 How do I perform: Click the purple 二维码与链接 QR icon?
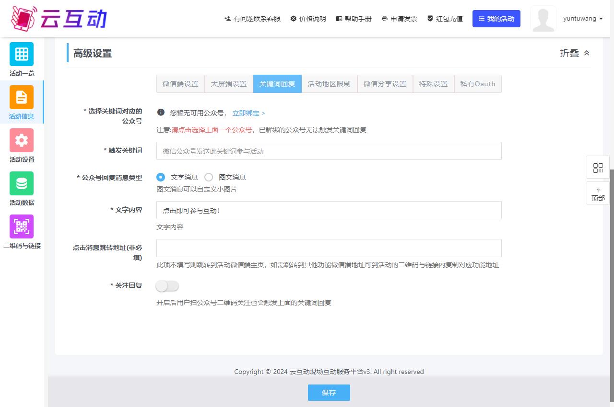tap(22, 226)
